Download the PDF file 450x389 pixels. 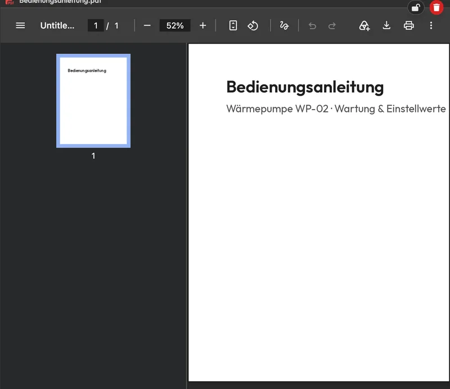[386, 25]
